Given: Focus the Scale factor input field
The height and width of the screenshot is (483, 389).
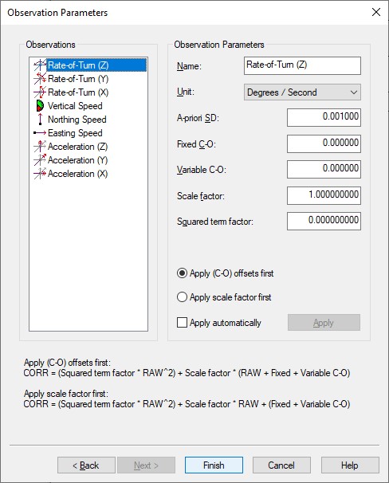Looking at the screenshot, I should coord(324,195).
